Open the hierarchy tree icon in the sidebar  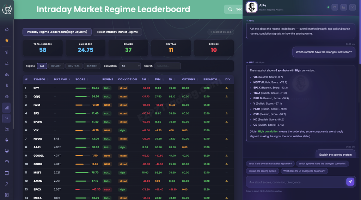tap(7, 75)
